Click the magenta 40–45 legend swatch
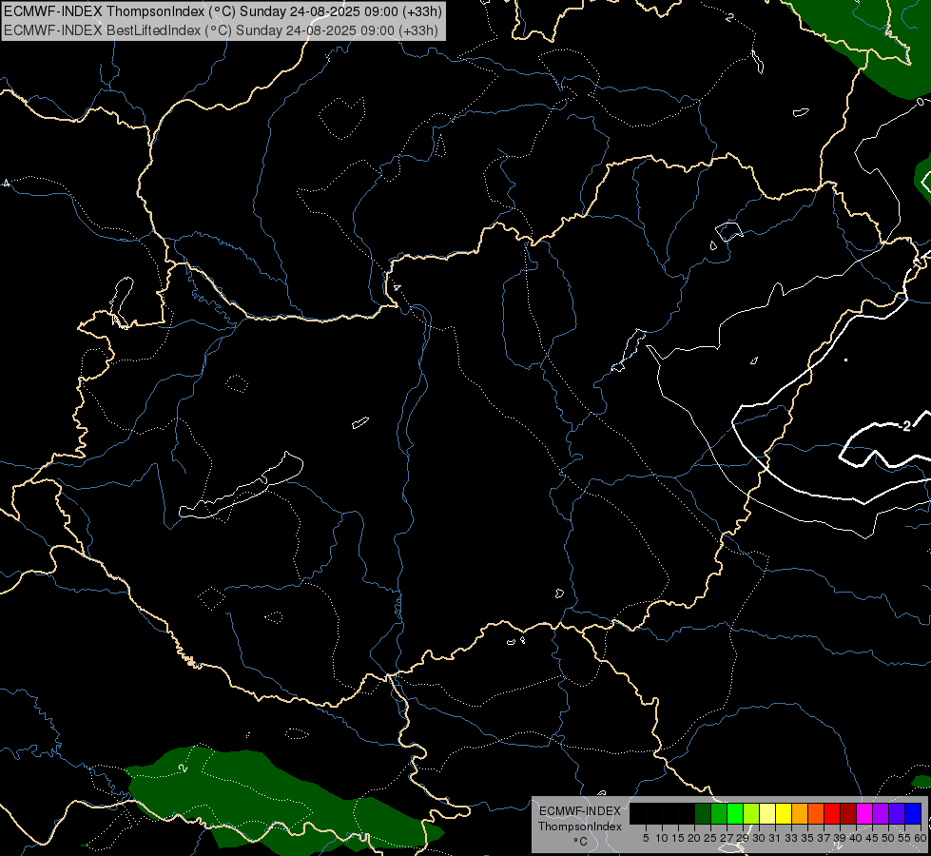Image resolution: width=931 pixels, height=856 pixels. 864,813
